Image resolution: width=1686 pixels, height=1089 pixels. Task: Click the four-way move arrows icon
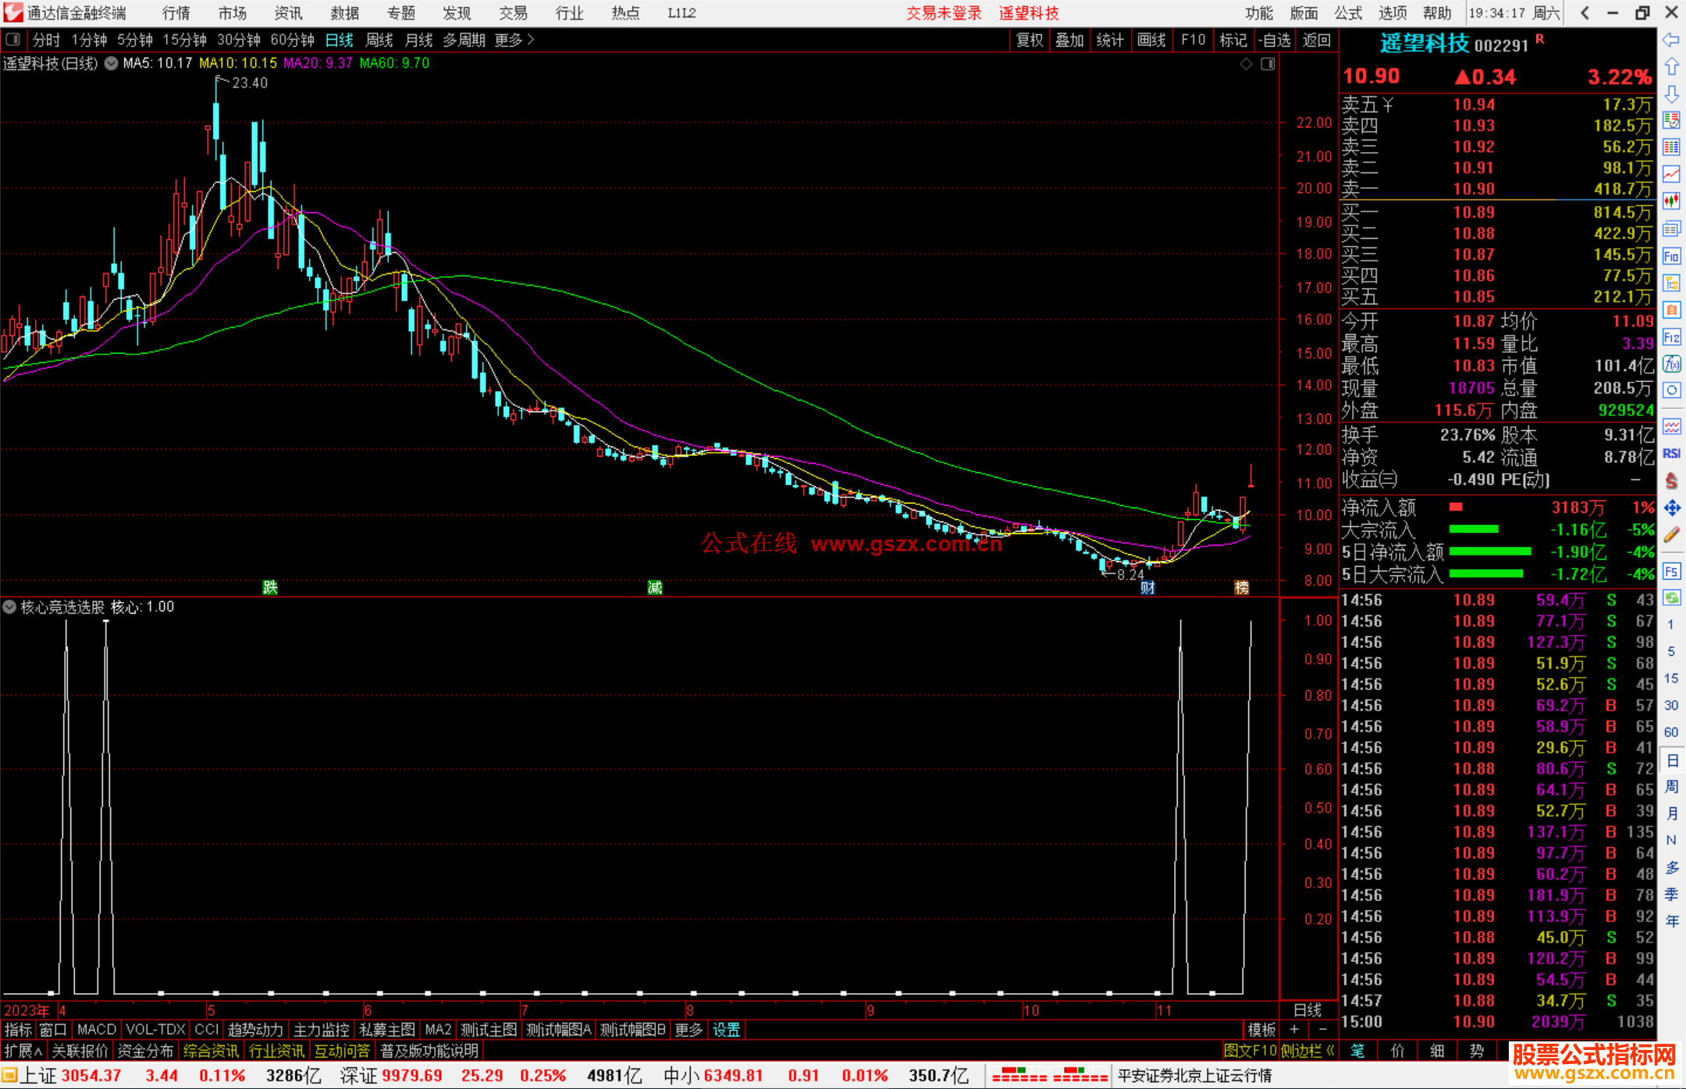pyautogui.click(x=1671, y=508)
